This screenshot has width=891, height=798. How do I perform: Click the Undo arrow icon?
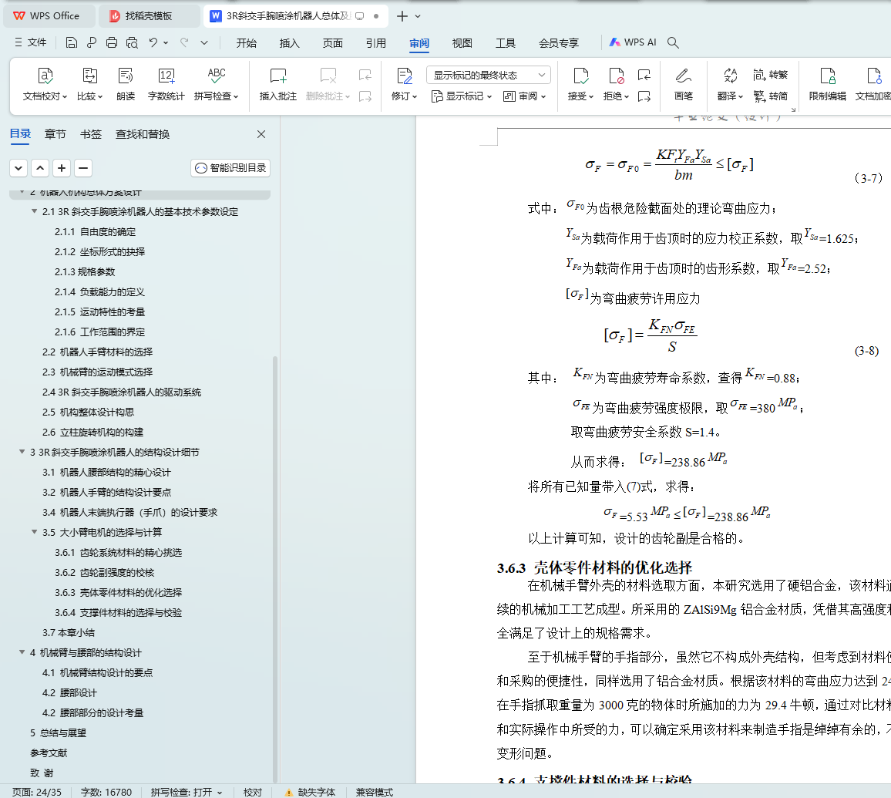153,42
